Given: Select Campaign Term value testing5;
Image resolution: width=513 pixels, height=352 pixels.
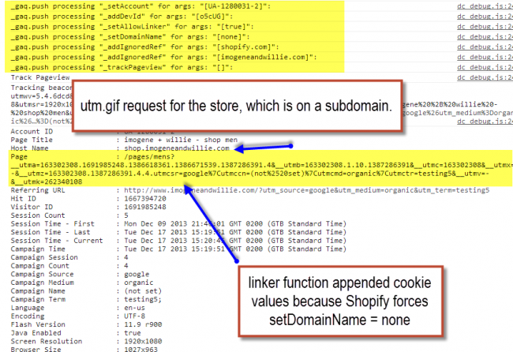Looking at the screenshot, I should pyautogui.click(x=143, y=299).
